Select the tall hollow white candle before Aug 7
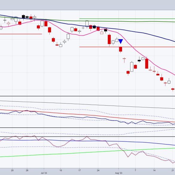The height and width of the screenshot is (175, 175). 132,67
